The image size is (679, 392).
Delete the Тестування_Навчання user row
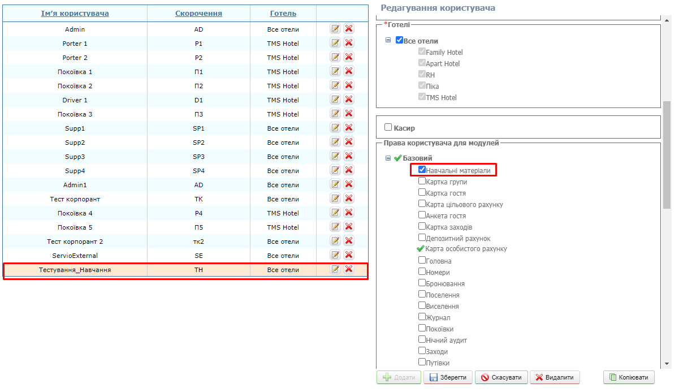[x=349, y=269]
